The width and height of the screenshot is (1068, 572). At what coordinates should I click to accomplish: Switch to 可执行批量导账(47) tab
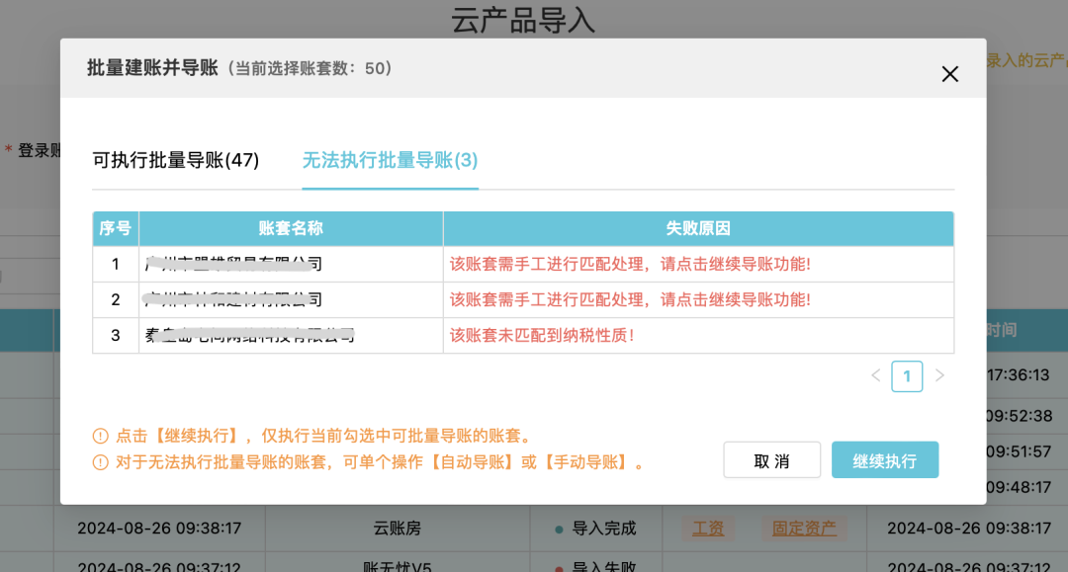tap(176, 161)
